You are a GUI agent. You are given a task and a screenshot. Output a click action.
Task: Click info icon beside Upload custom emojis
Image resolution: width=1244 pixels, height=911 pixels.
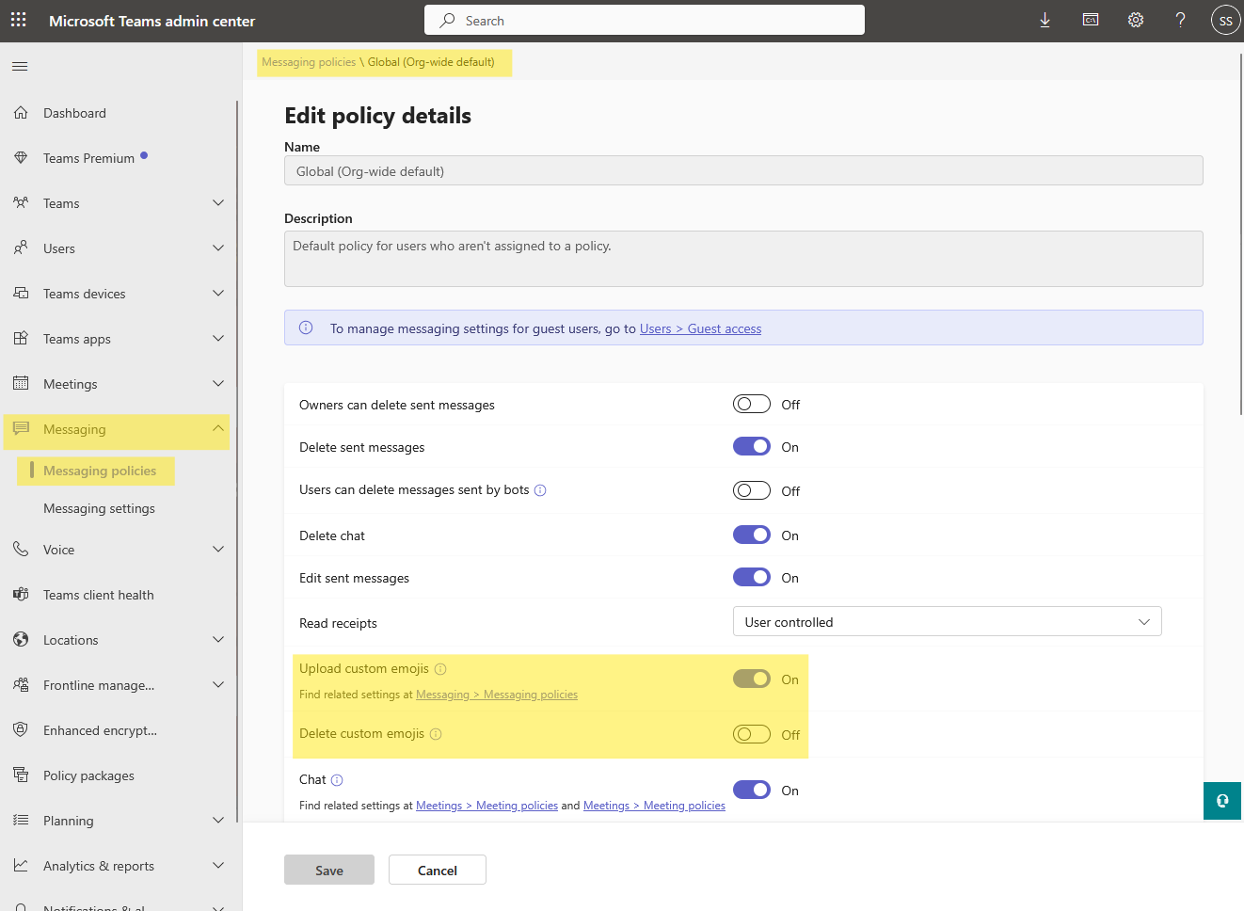click(x=440, y=669)
